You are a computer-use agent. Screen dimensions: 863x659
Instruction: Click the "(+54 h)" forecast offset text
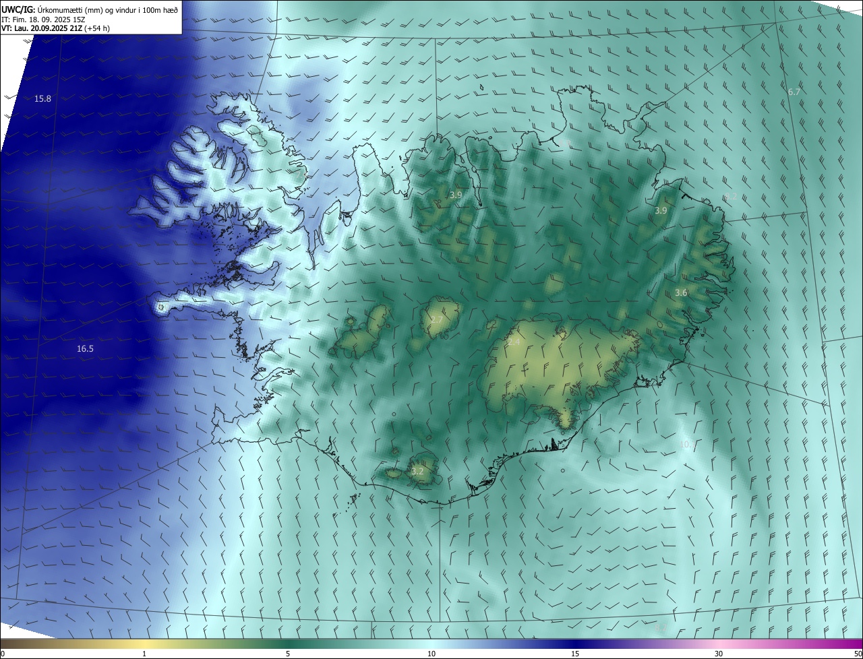pos(98,28)
